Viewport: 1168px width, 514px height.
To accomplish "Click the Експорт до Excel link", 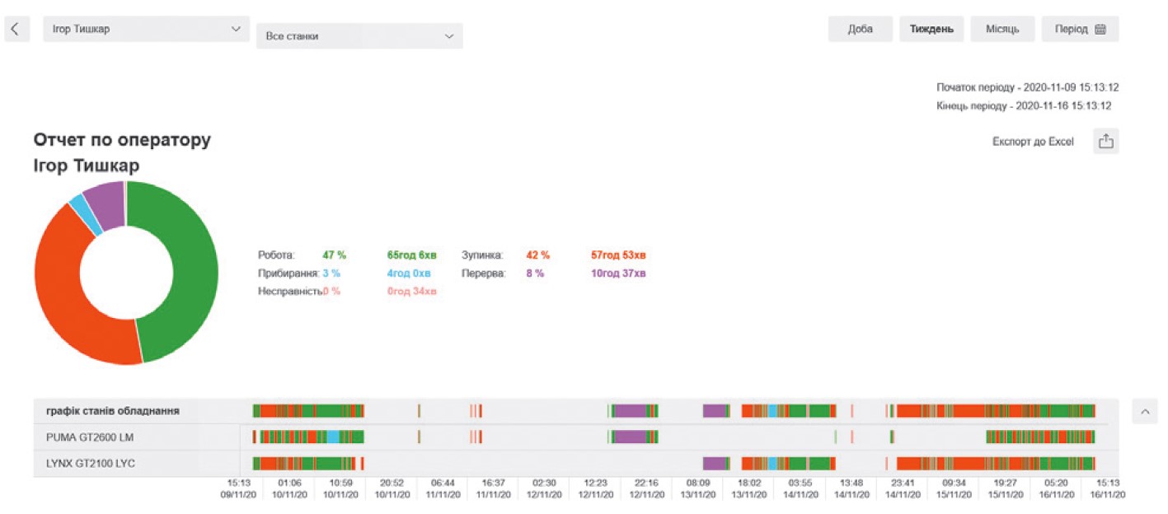I will pyautogui.click(x=1033, y=142).
